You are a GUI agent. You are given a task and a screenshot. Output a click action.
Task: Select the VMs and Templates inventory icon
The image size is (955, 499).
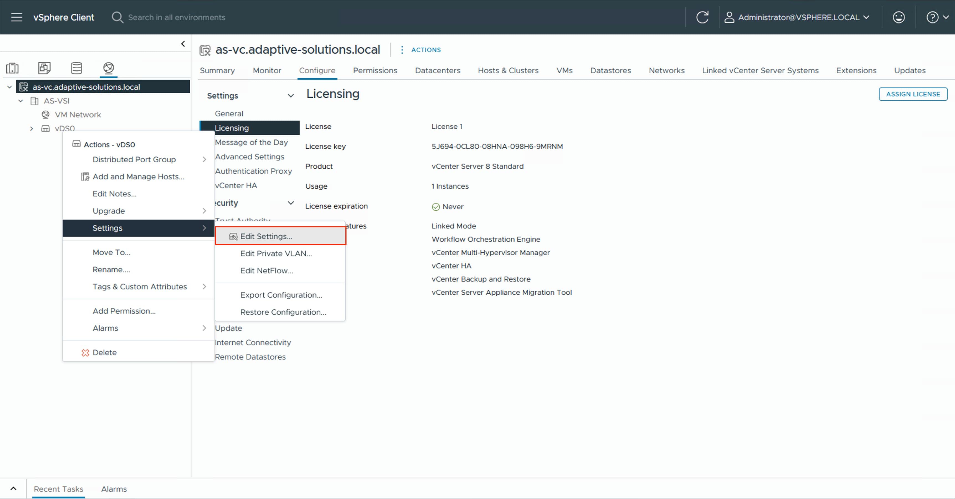point(44,68)
